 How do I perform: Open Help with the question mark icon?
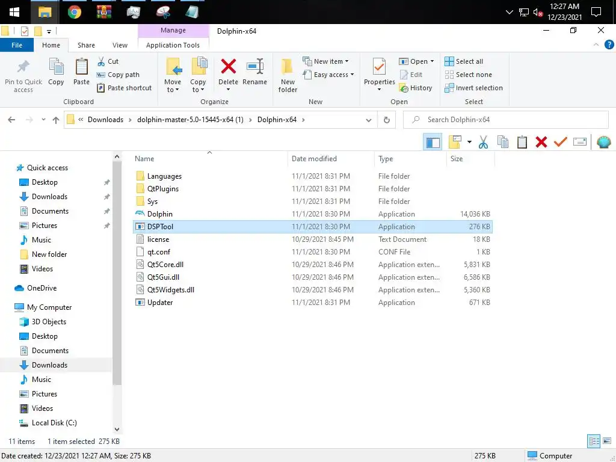[609, 45]
